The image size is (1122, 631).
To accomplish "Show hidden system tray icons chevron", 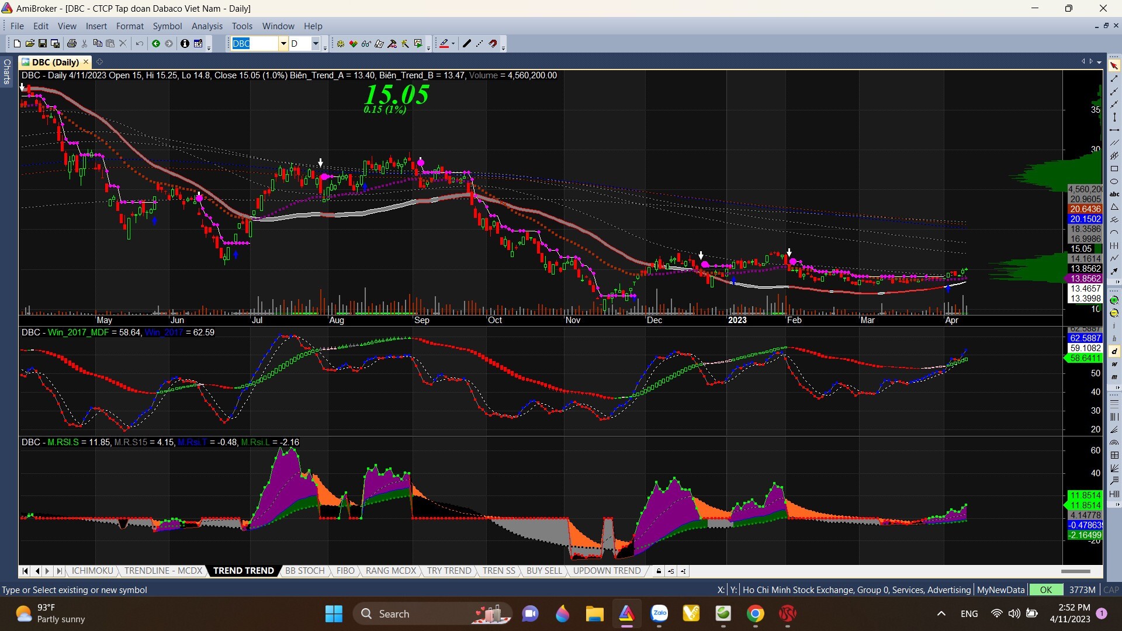I will coord(941,613).
